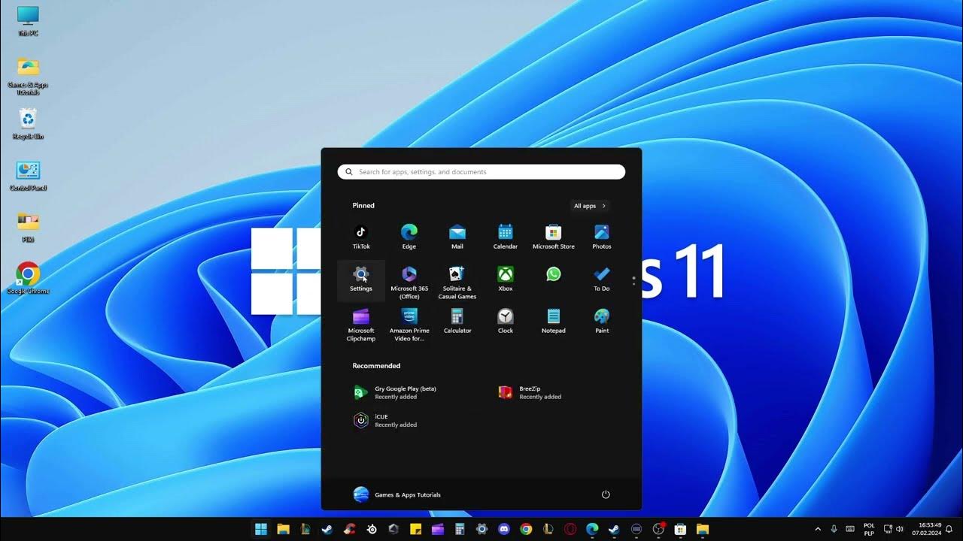This screenshot has height=541, width=963.
Task: Click the Windows Start button
Action: 261,529
